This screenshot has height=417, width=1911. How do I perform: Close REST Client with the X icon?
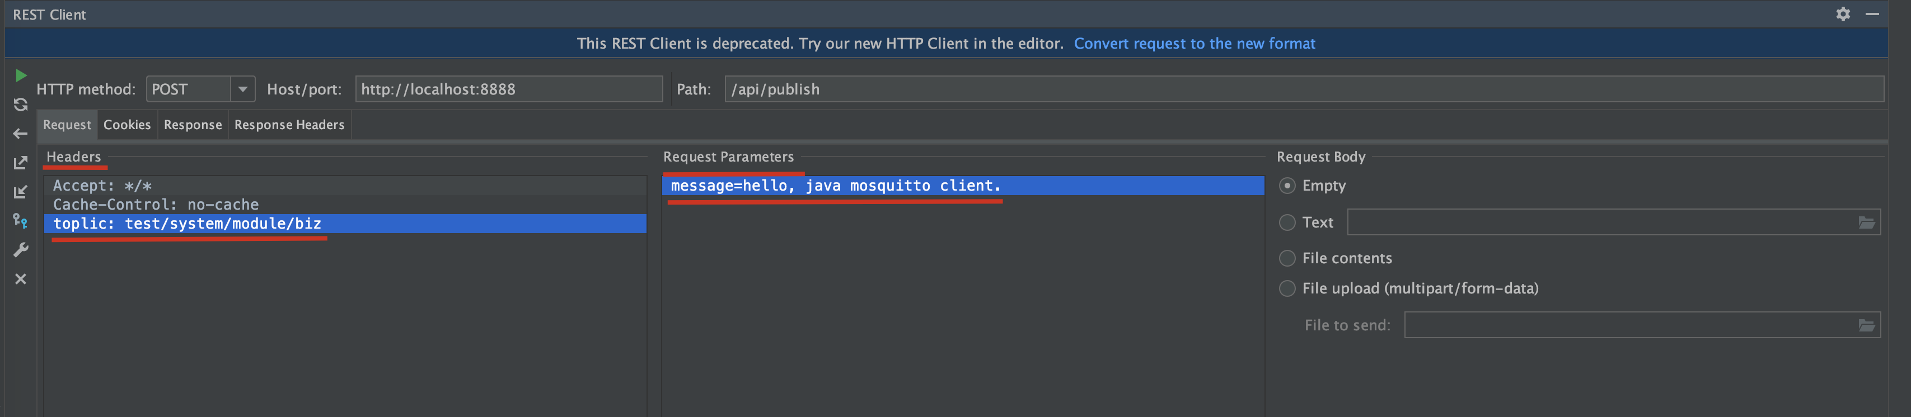point(21,278)
